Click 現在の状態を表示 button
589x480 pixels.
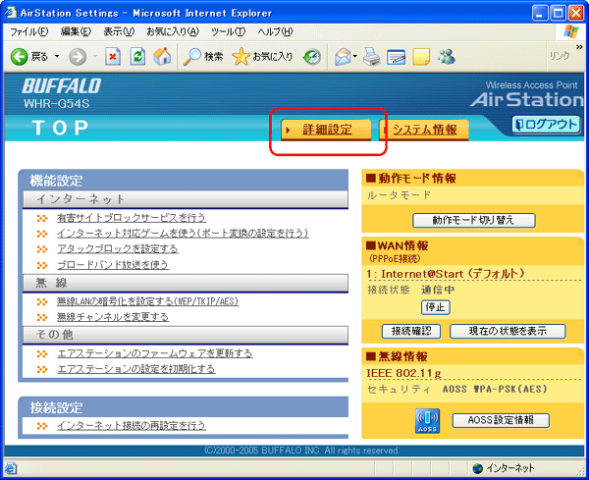508,331
